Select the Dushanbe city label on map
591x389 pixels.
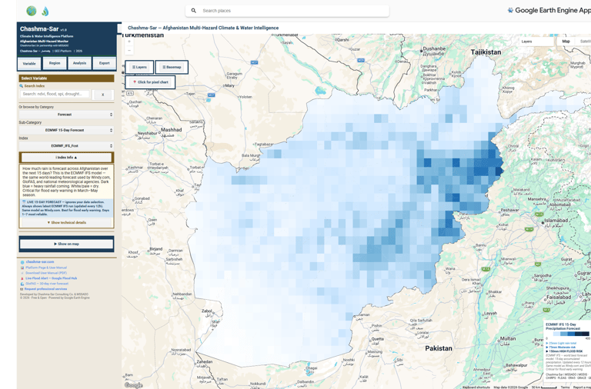434,49
